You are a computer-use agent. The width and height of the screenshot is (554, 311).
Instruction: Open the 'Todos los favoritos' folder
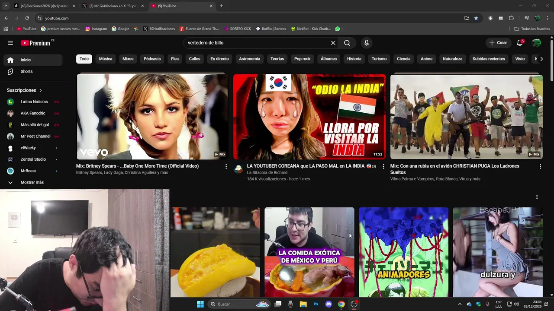(x=532, y=29)
